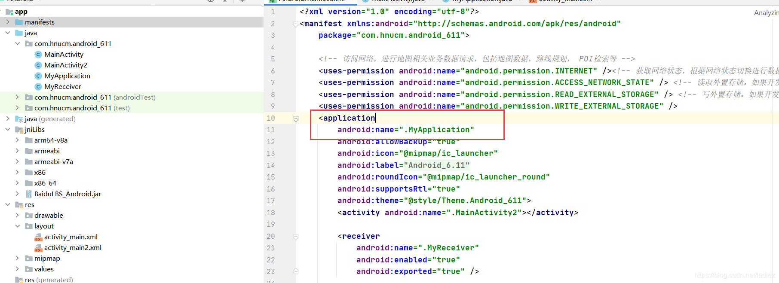
Task: Click the MainActivity class icon
Action: (38, 54)
